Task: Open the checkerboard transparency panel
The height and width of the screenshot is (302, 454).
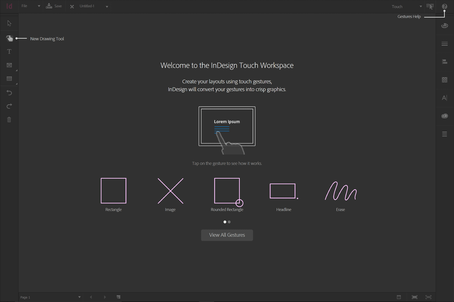Action: tap(445, 80)
